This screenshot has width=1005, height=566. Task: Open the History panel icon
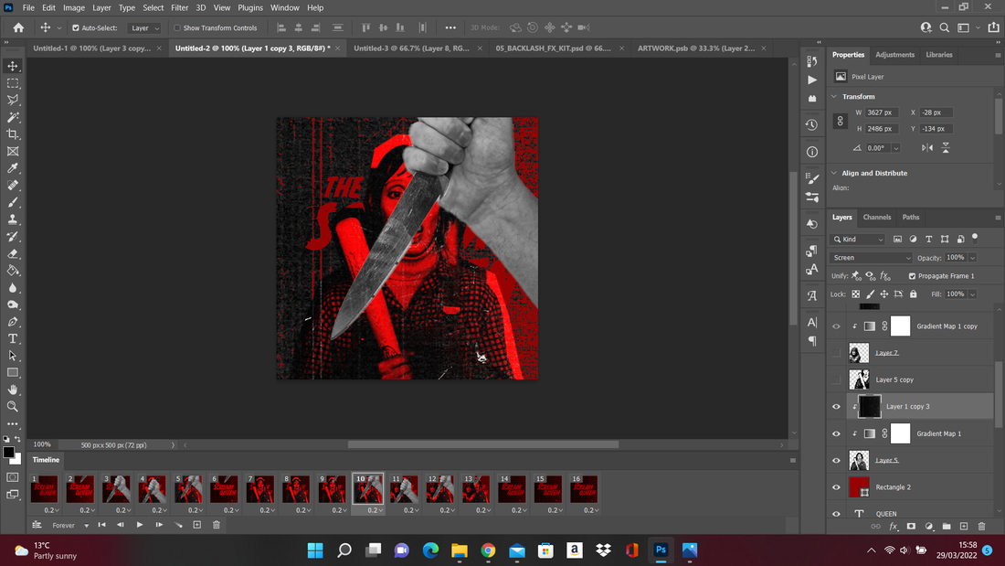coord(812,124)
